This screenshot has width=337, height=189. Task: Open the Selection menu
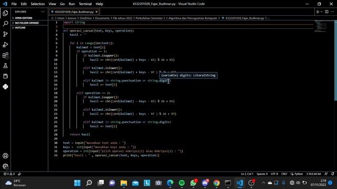tap(37, 4)
